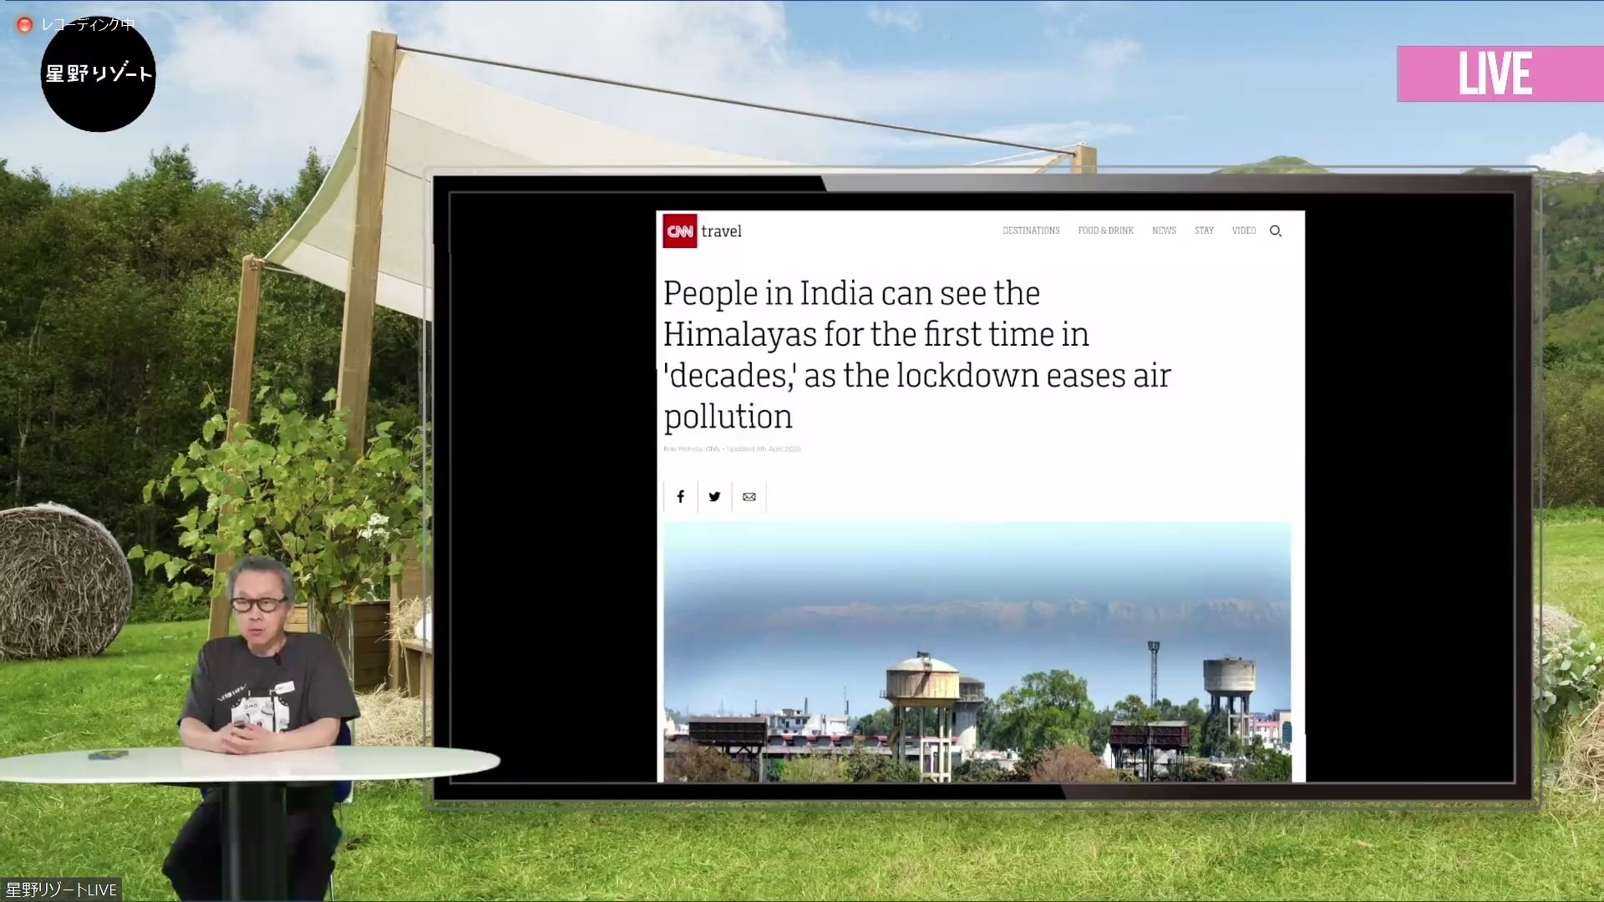Open the search magnifier in CNN header
This screenshot has height=902, width=1604.
coord(1275,231)
